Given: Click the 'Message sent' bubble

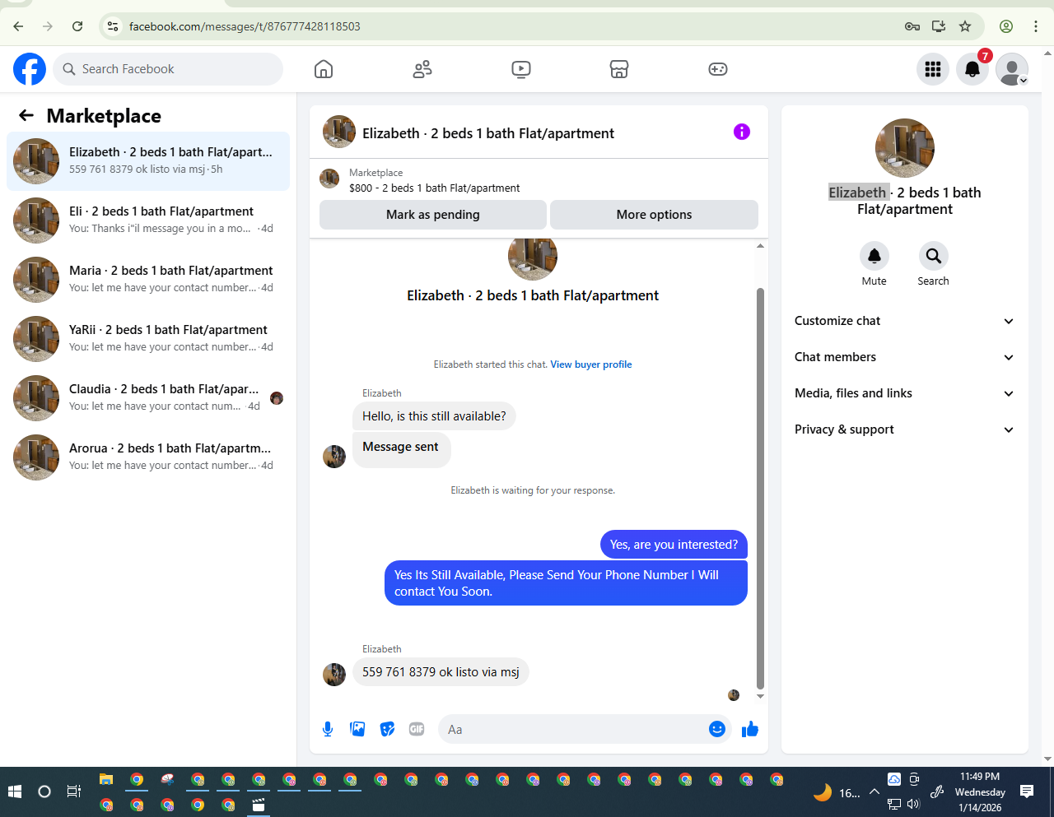Looking at the screenshot, I should [401, 450].
